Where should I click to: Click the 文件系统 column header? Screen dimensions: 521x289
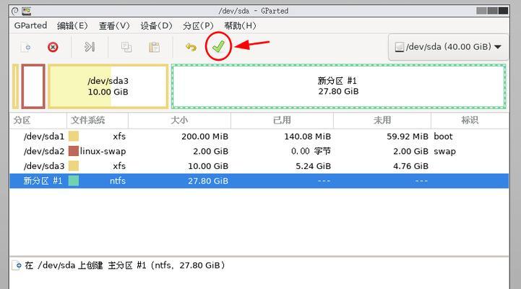tap(98, 120)
